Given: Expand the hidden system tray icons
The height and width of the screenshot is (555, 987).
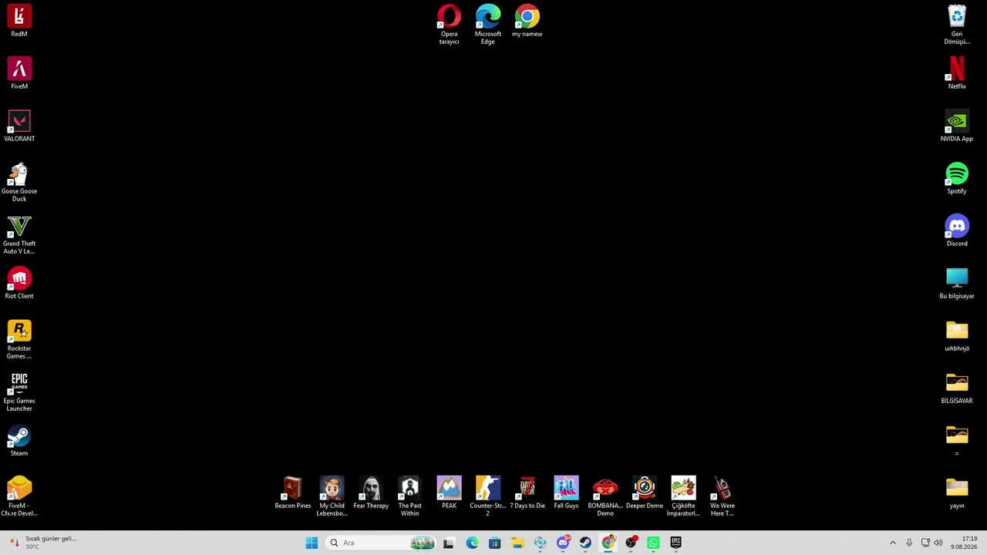Looking at the screenshot, I should point(893,543).
